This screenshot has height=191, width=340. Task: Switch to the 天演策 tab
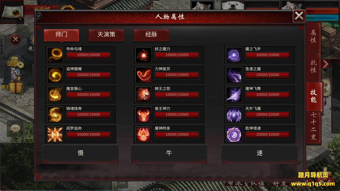[106, 35]
